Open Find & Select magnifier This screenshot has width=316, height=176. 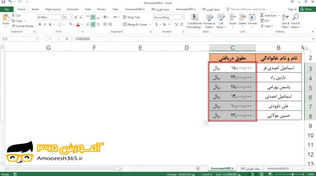pos(295,21)
